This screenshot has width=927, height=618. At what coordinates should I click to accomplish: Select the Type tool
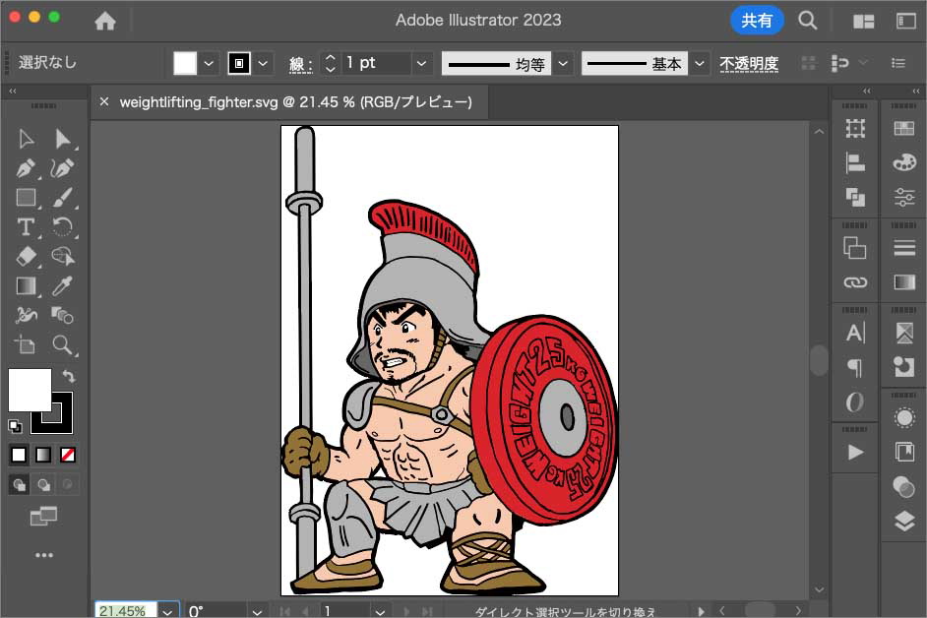[x=26, y=227]
